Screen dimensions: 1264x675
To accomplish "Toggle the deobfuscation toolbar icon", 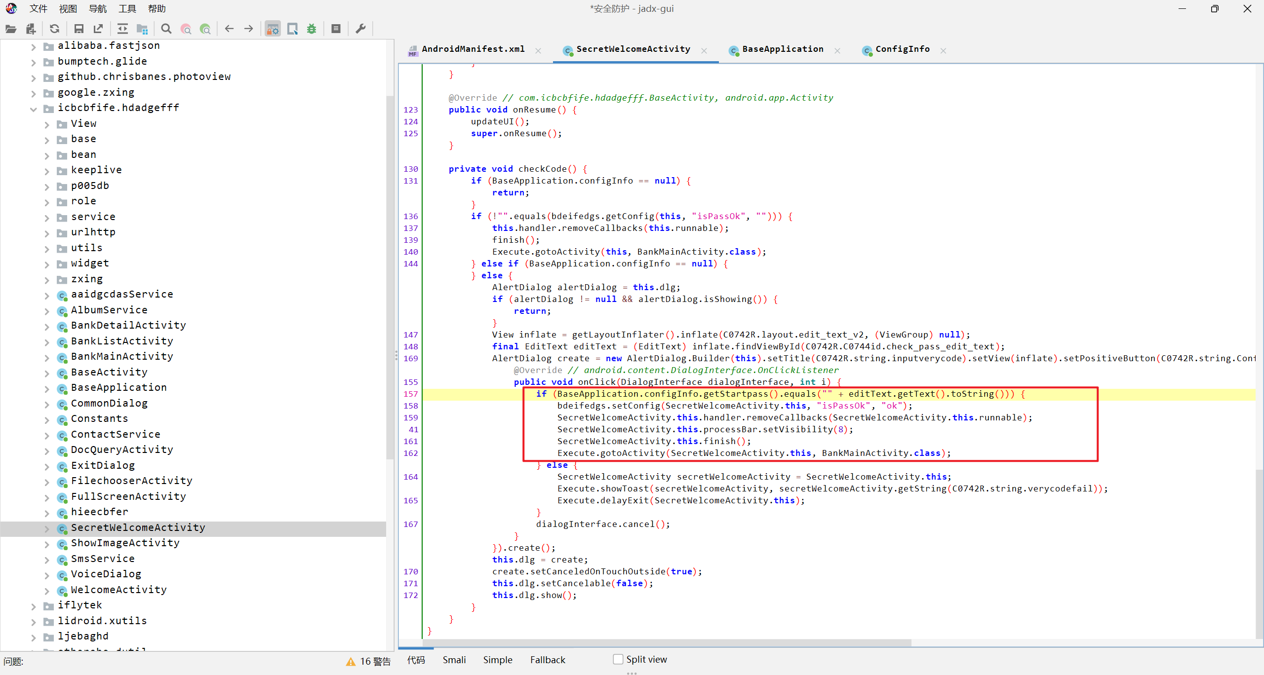I will (273, 29).
